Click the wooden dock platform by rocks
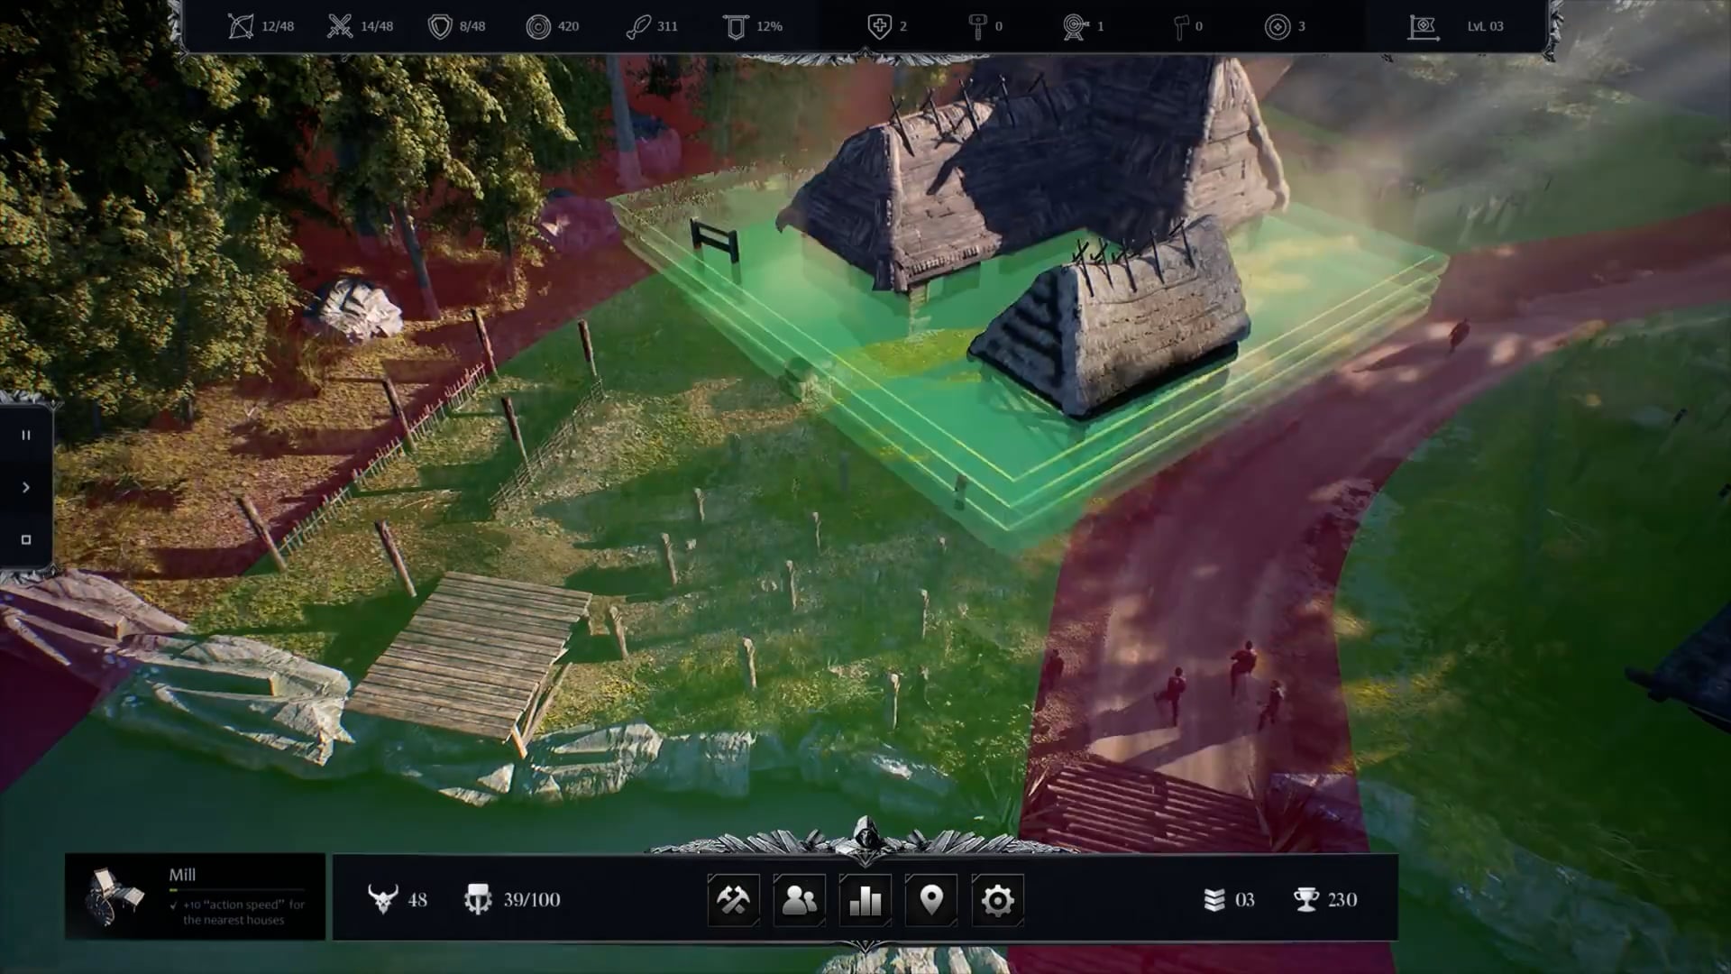Viewport: 1731px width, 974px height. click(x=472, y=656)
